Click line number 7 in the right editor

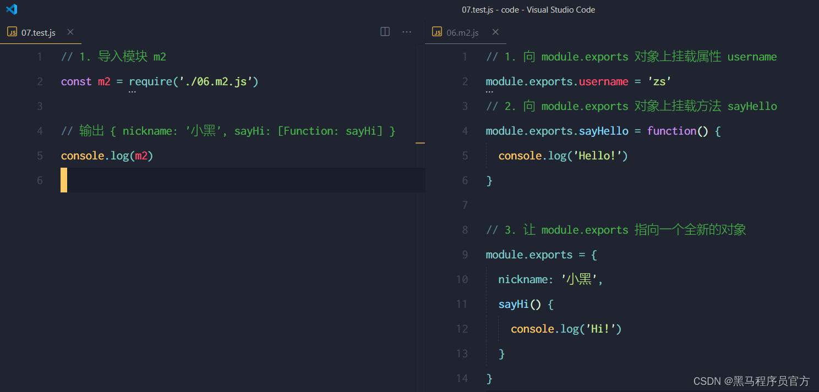tap(465, 205)
